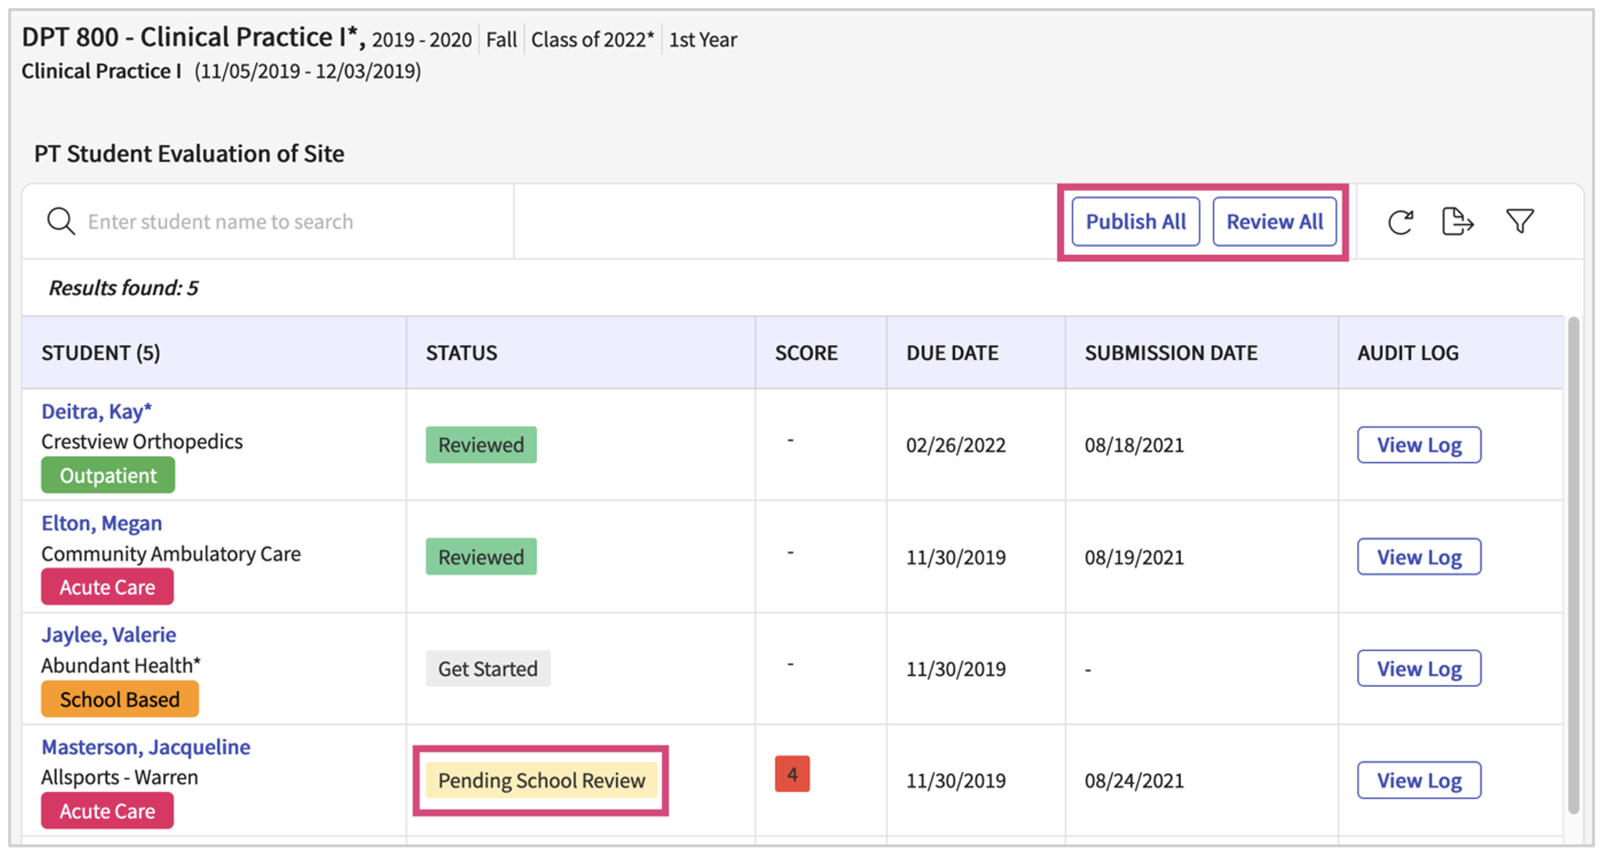View Log for Jaylee, Valerie
Screen dimensions: 1601x854
click(x=1418, y=669)
